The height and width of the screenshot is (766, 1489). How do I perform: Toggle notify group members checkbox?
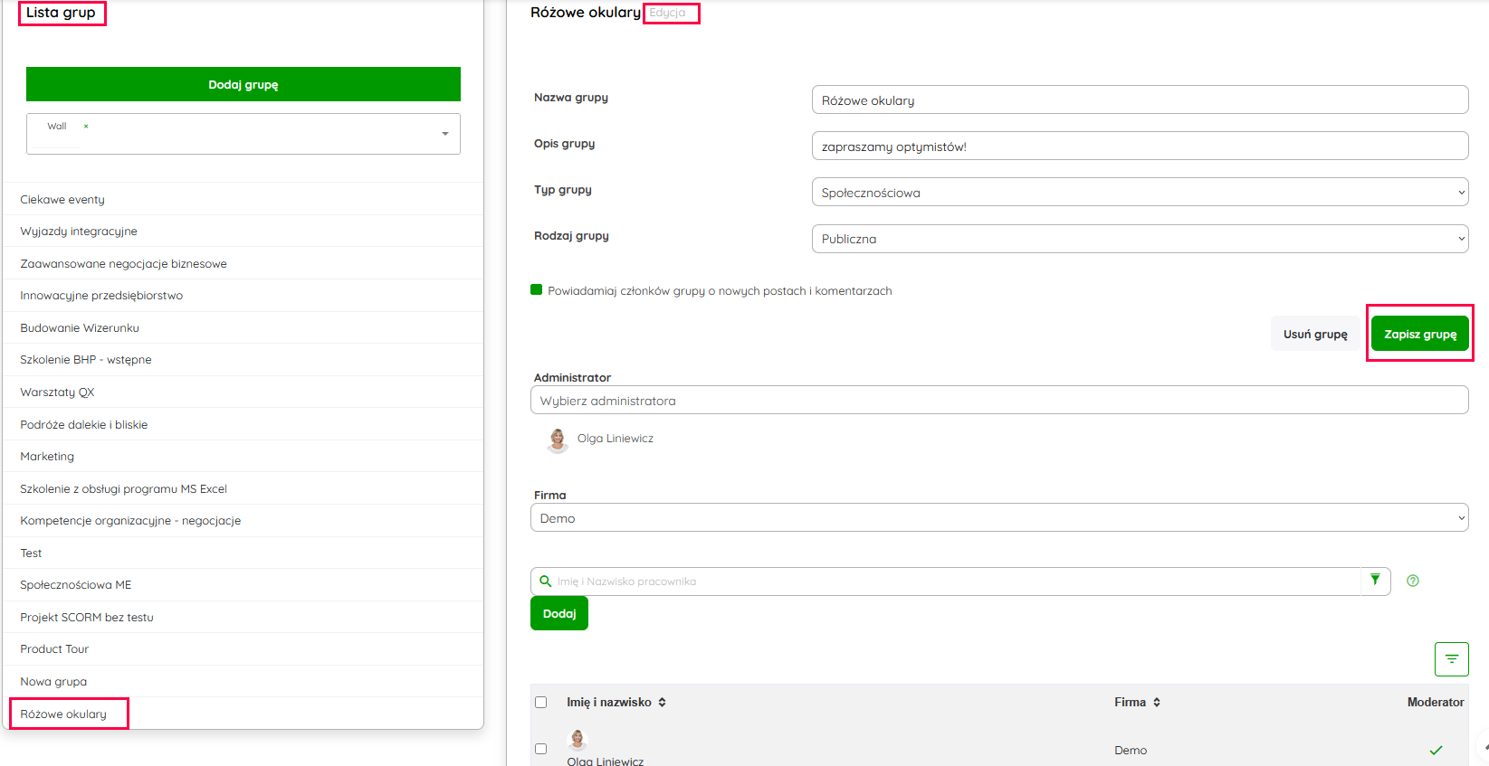tap(537, 290)
